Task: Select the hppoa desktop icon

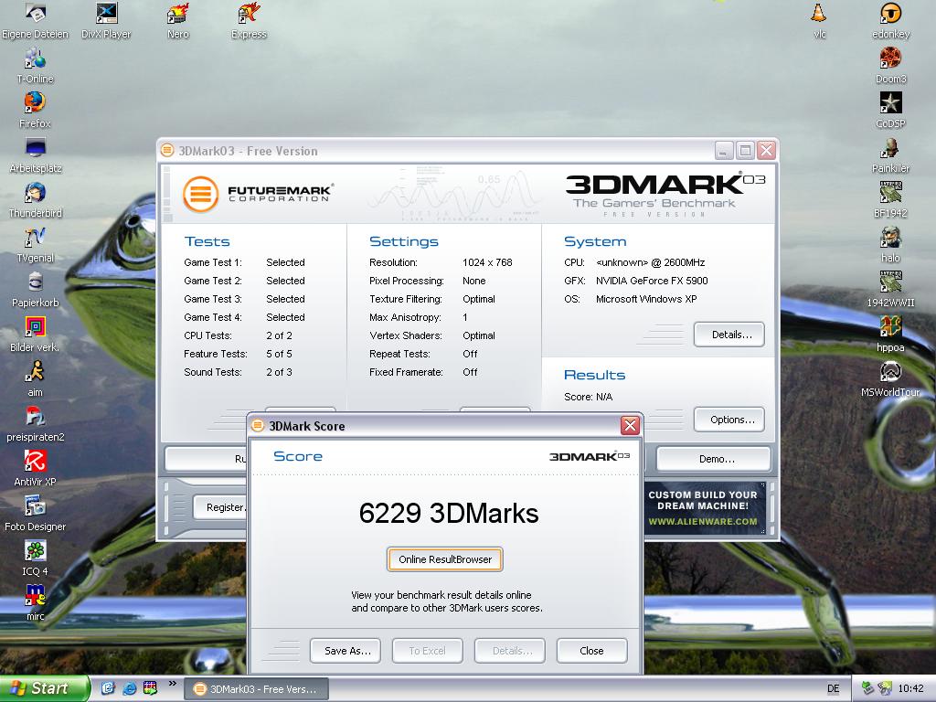Action: click(x=890, y=335)
